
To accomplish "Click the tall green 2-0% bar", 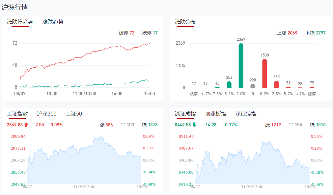I will click(241, 66).
